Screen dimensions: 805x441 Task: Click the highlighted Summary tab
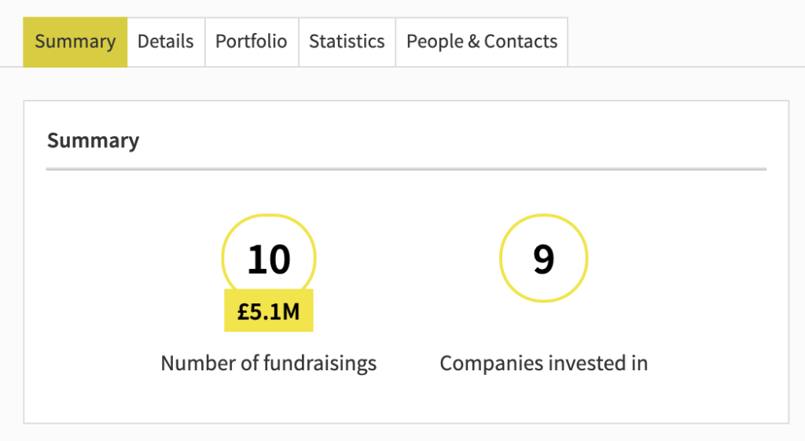[75, 42]
